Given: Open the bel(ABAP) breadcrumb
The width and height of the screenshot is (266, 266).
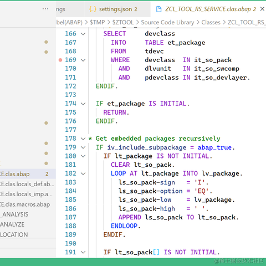Looking at the screenshot, I should pos(69,22).
